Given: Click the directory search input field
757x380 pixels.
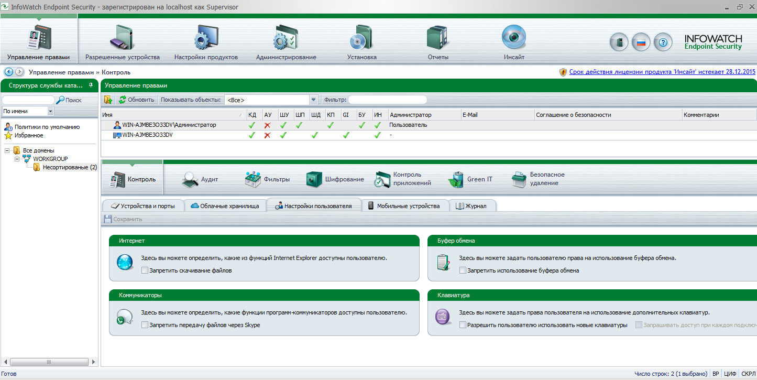Looking at the screenshot, I should (x=28, y=100).
